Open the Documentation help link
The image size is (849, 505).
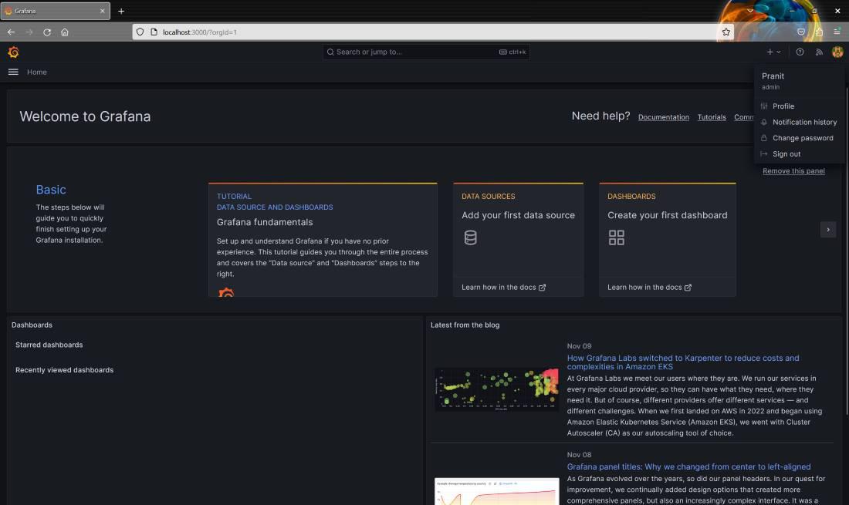pyautogui.click(x=663, y=116)
